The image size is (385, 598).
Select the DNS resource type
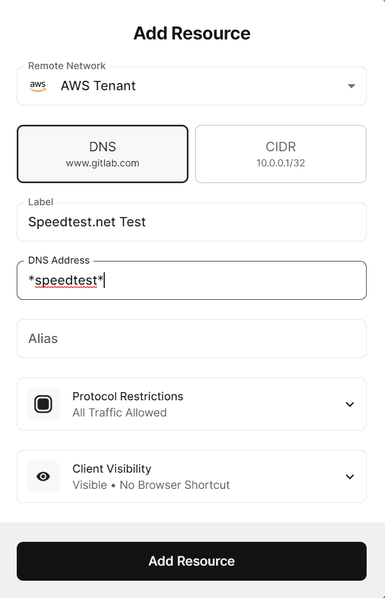pos(103,154)
